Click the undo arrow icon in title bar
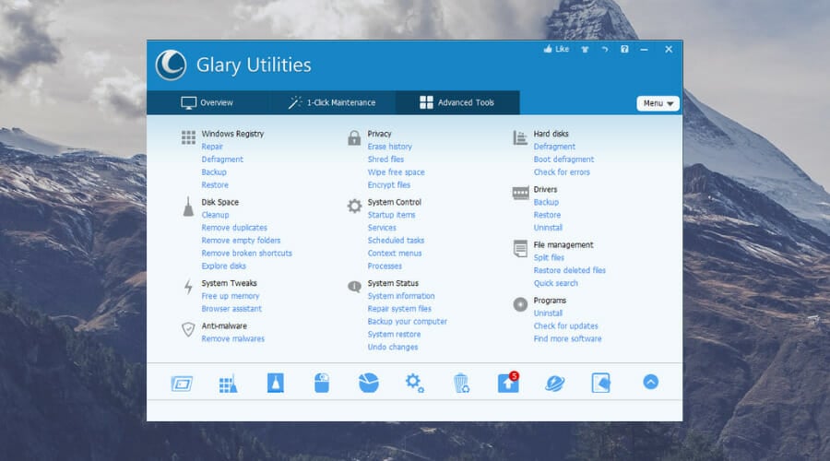 coord(604,49)
